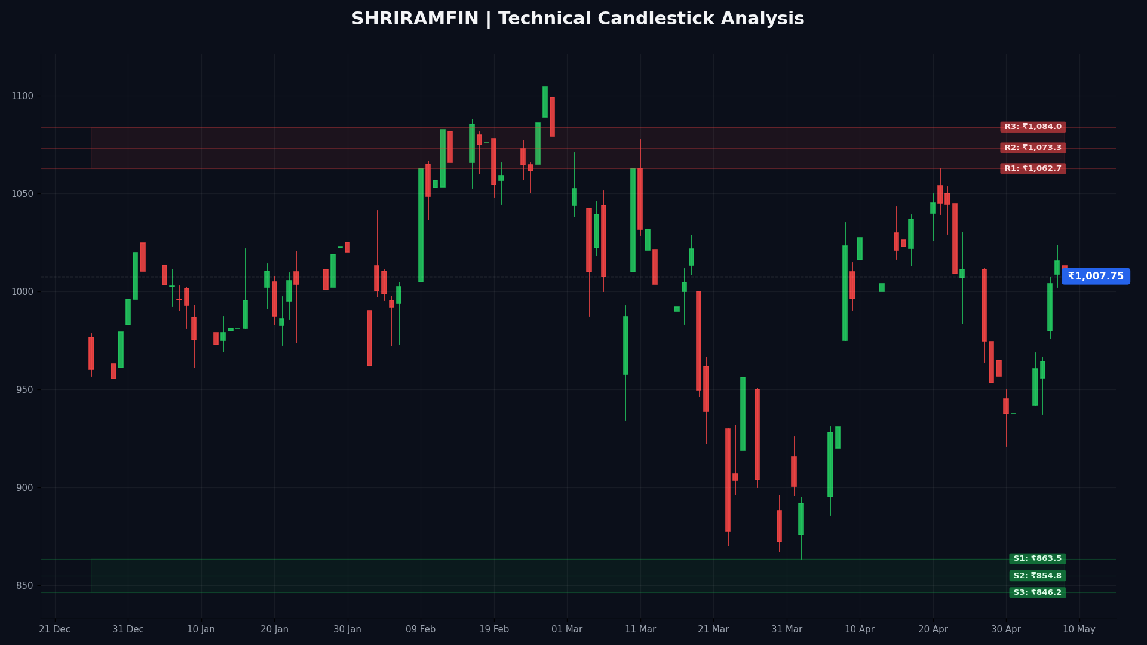Click the 30 Jan date label
The height and width of the screenshot is (645, 1147).
click(x=348, y=629)
